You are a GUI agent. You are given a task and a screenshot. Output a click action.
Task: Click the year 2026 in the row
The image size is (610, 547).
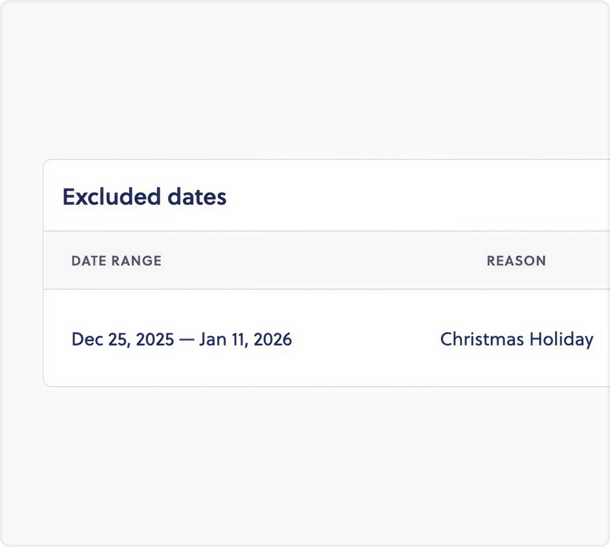273,339
